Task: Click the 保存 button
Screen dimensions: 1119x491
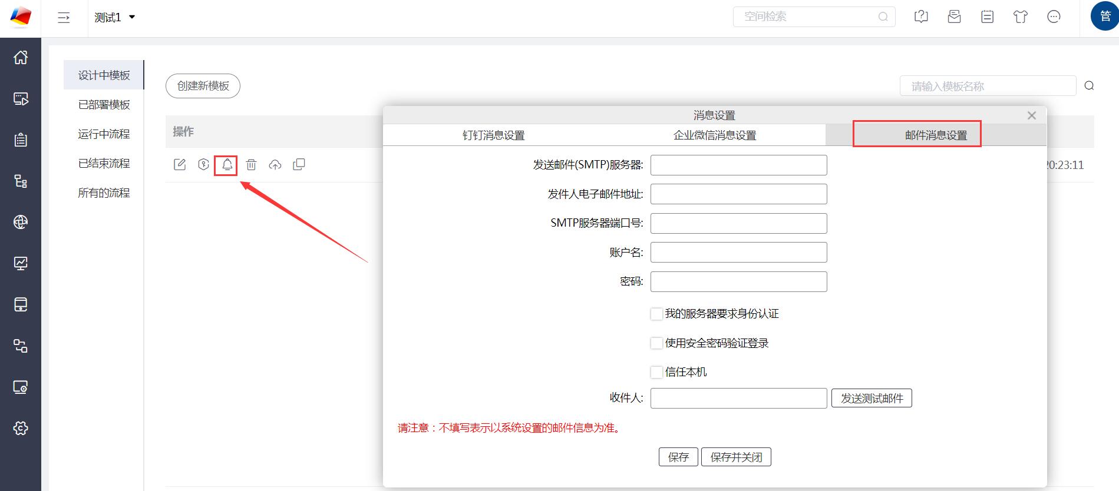Action: tap(678, 457)
